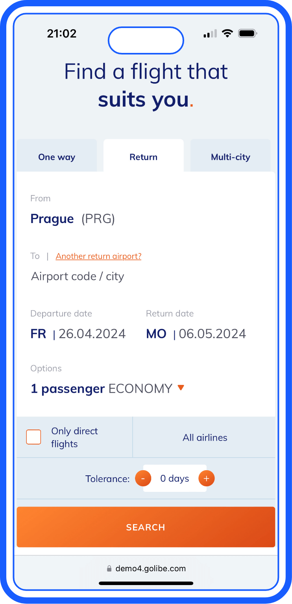Viewport: 292px width, 604px height.
Task: Click the padlock icon beside the URL
Action: 109,568
